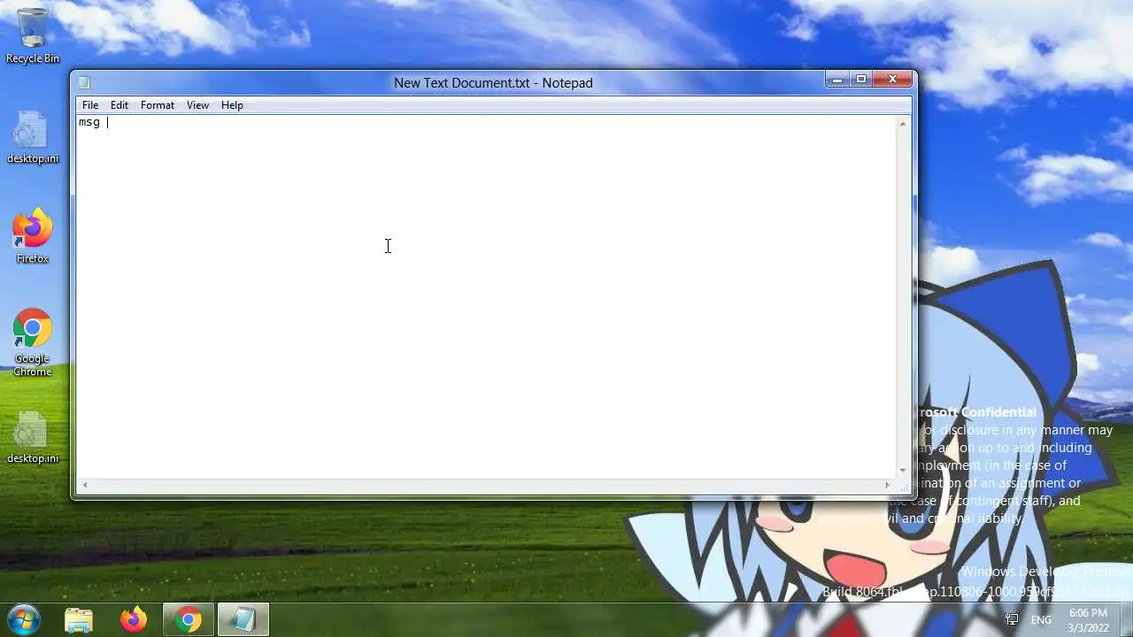Close the Notepad window

(x=892, y=80)
